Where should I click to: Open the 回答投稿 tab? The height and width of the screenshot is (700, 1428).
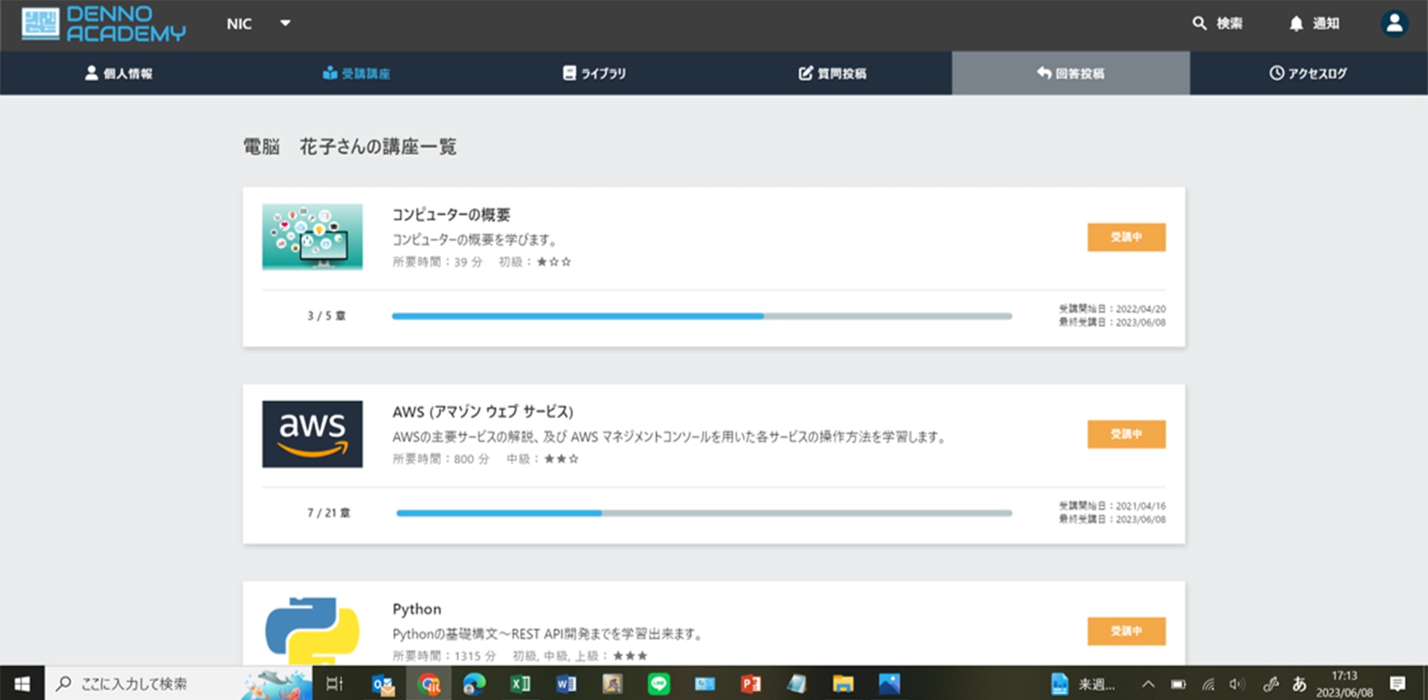point(1071,73)
